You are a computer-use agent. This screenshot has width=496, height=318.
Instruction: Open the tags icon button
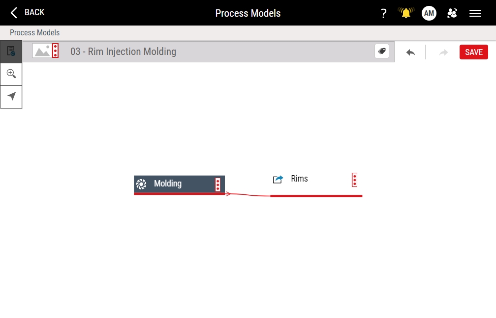(382, 51)
